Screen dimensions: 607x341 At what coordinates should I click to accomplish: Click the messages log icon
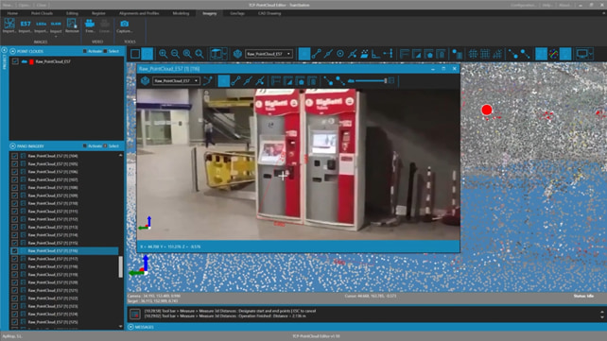tap(135, 314)
